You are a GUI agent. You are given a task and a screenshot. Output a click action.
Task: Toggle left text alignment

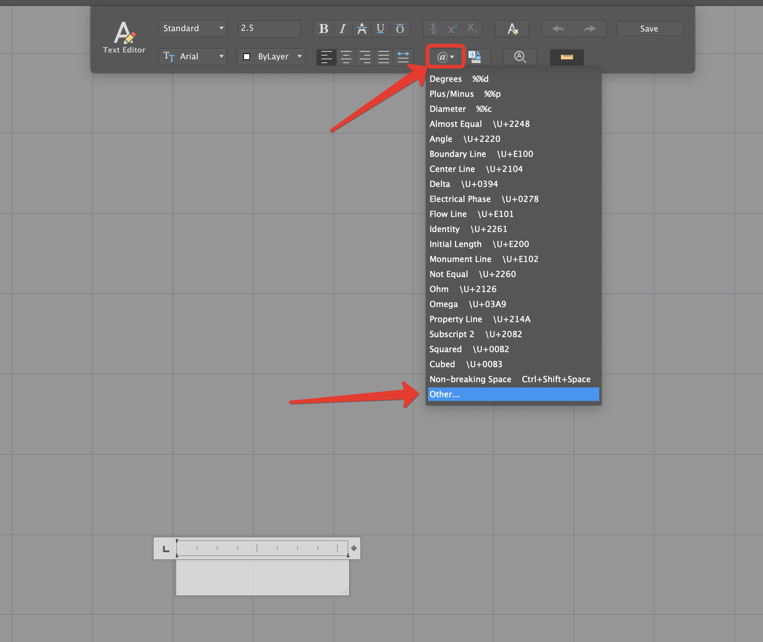point(326,57)
